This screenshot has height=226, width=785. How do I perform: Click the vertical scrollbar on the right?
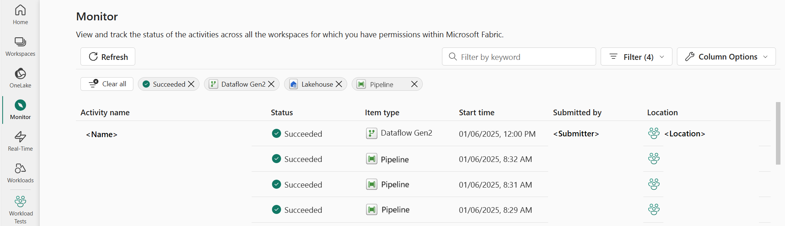[778, 133]
